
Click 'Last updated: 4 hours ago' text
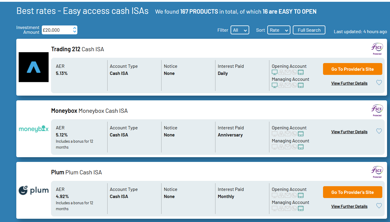click(360, 31)
